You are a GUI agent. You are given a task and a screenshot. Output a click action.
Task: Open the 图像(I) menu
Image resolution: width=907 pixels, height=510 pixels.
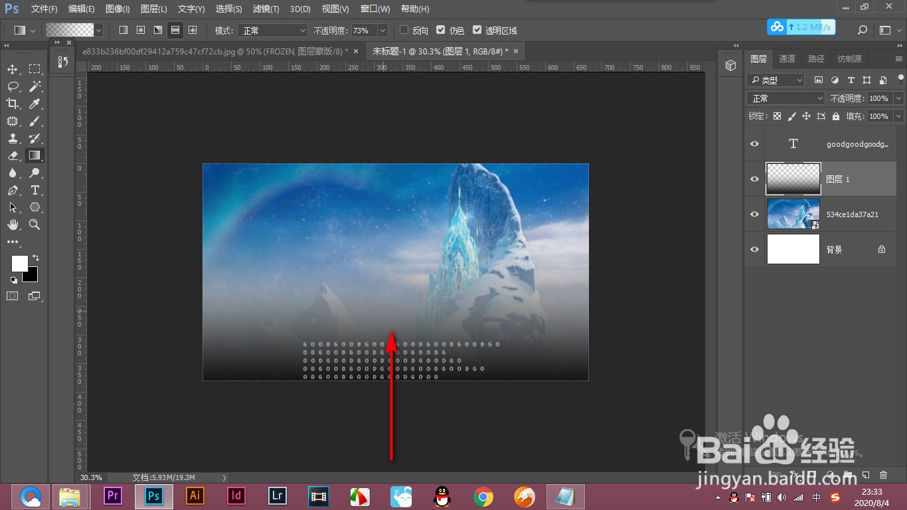pos(118,9)
